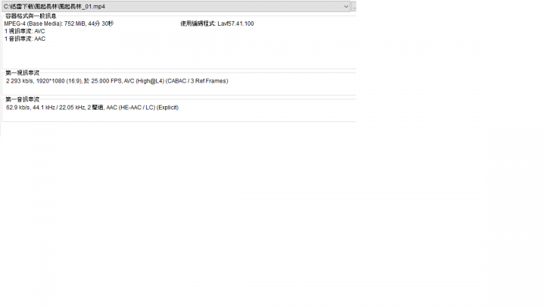Select the '1 視訊串流: AVC' line
Screen dimensions: 545x307
(x=25, y=31)
